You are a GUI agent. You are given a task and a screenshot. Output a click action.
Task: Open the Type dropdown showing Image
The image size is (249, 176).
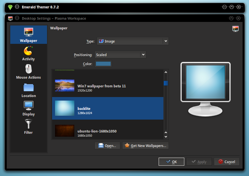tap(133, 41)
